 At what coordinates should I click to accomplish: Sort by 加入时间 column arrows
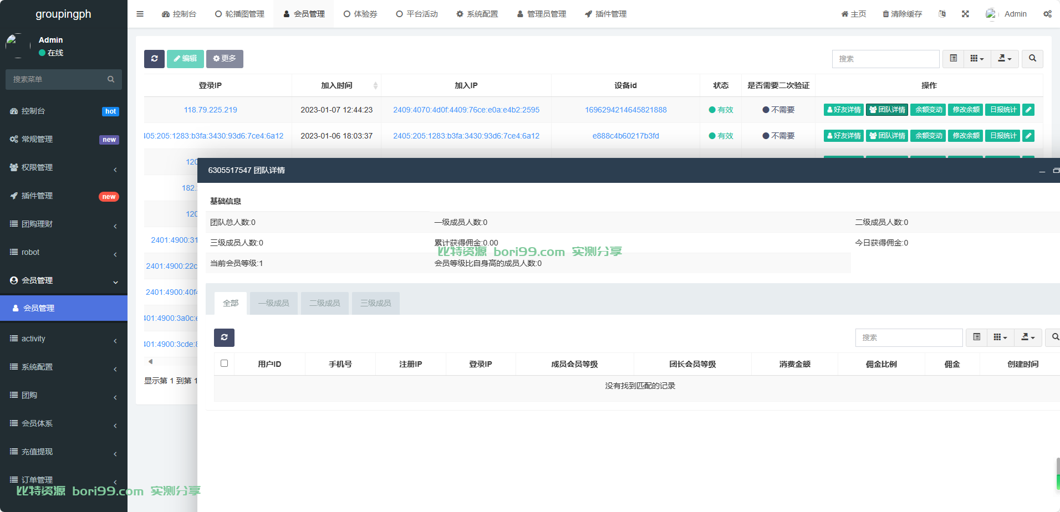(x=375, y=85)
